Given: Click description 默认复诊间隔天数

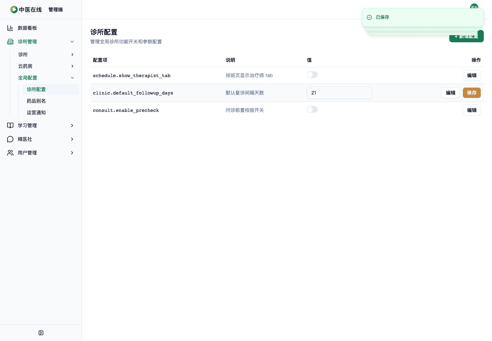Looking at the screenshot, I should pyautogui.click(x=245, y=93).
